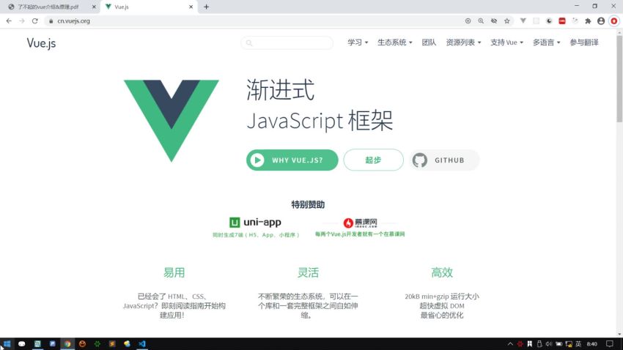Click the crossed-out eye icon in address bar
623x350 pixels.
tap(494, 21)
